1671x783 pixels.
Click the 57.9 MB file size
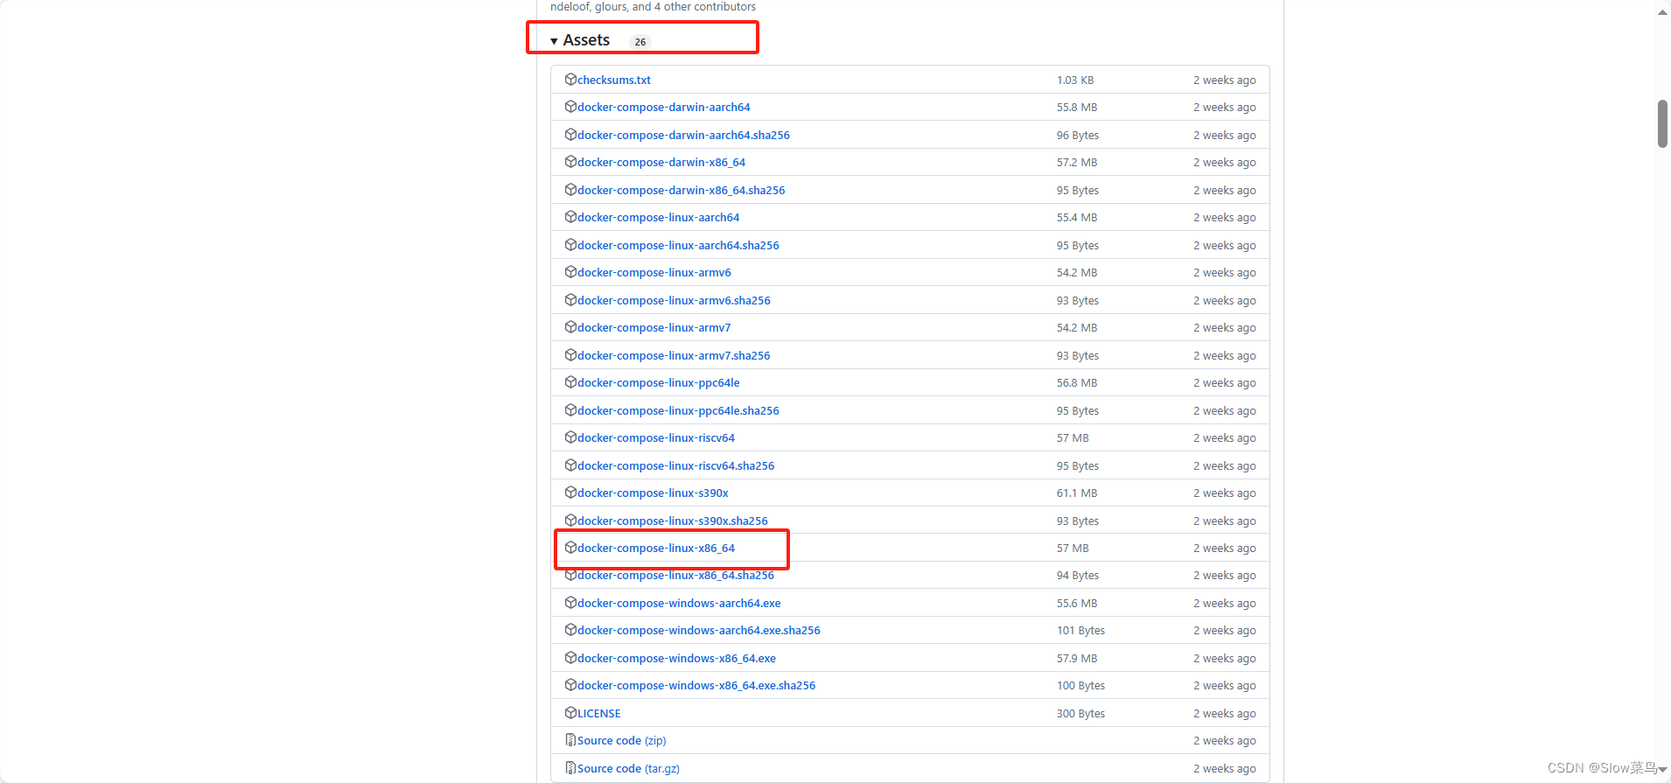tap(1076, 658)
